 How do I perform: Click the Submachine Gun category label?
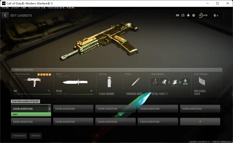point(22,74)
